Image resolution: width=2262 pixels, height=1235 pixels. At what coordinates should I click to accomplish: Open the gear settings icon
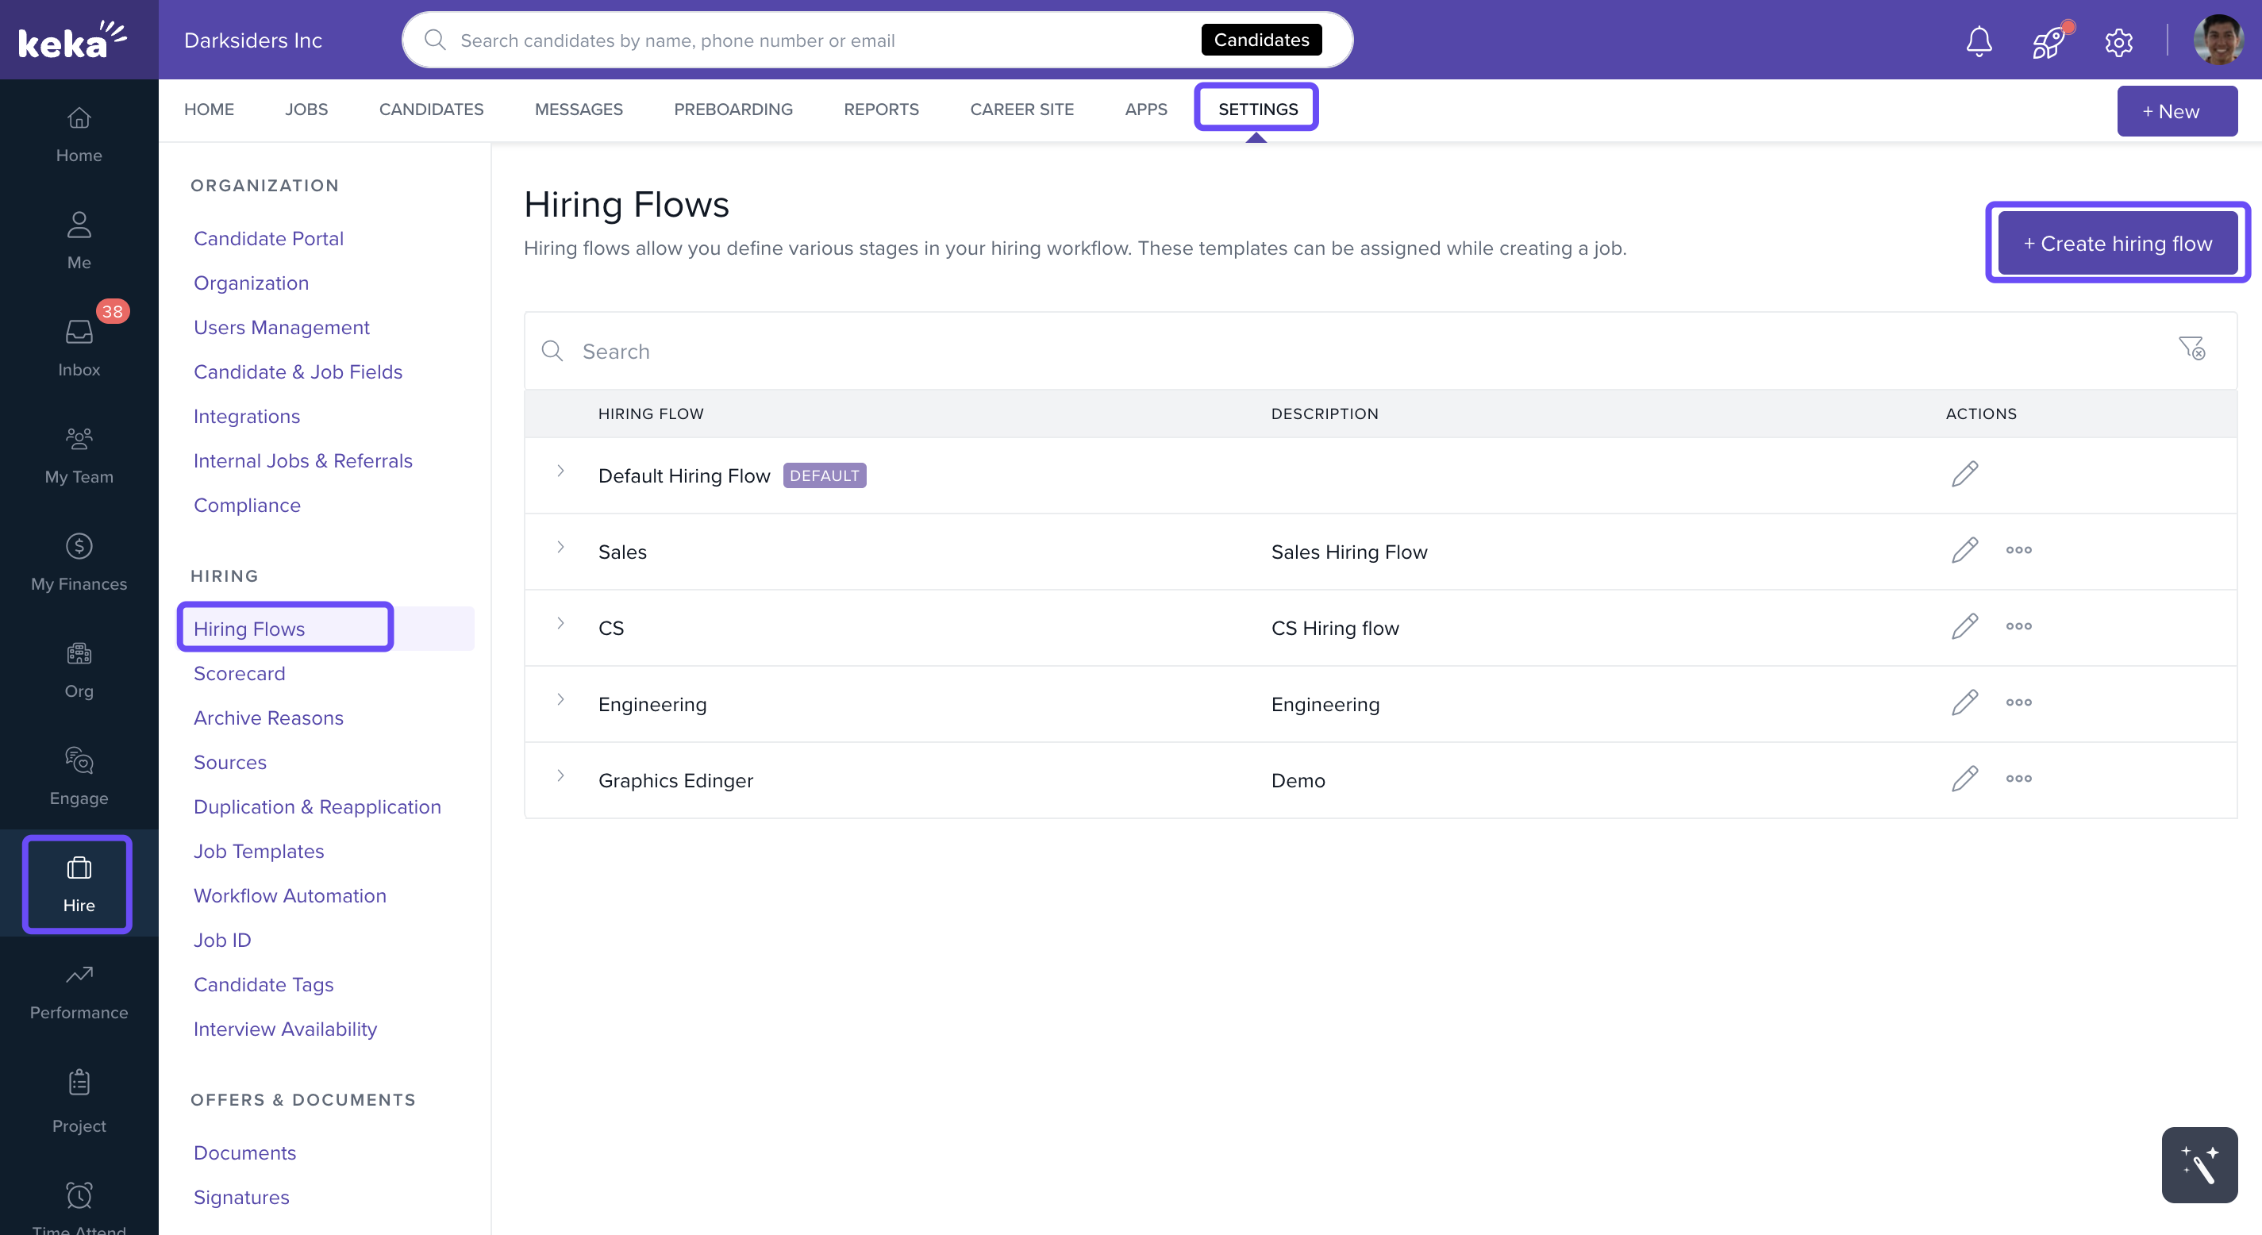click(2118, 41)
